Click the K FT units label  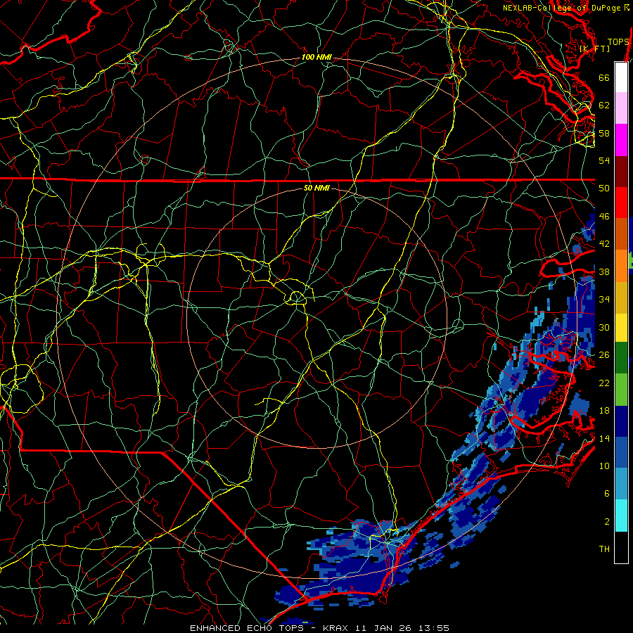click(x=595, y=49)
